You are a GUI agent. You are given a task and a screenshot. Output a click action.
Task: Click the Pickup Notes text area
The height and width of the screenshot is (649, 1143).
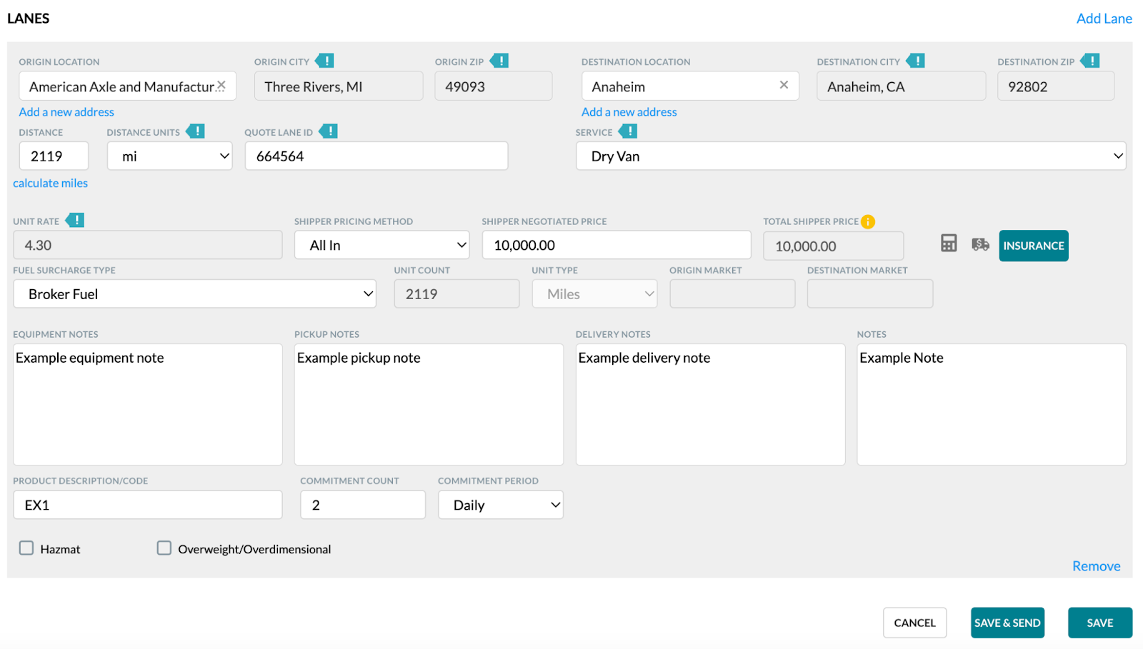tap(429, 405)
